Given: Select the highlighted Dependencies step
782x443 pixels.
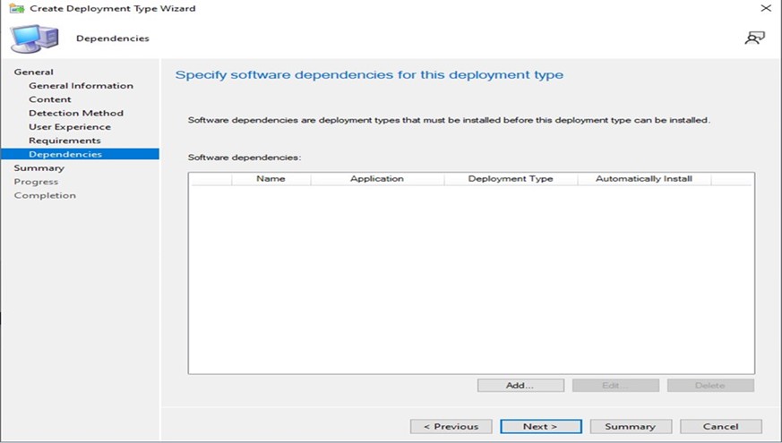Looking at the screenshot, I should (65, 154).
